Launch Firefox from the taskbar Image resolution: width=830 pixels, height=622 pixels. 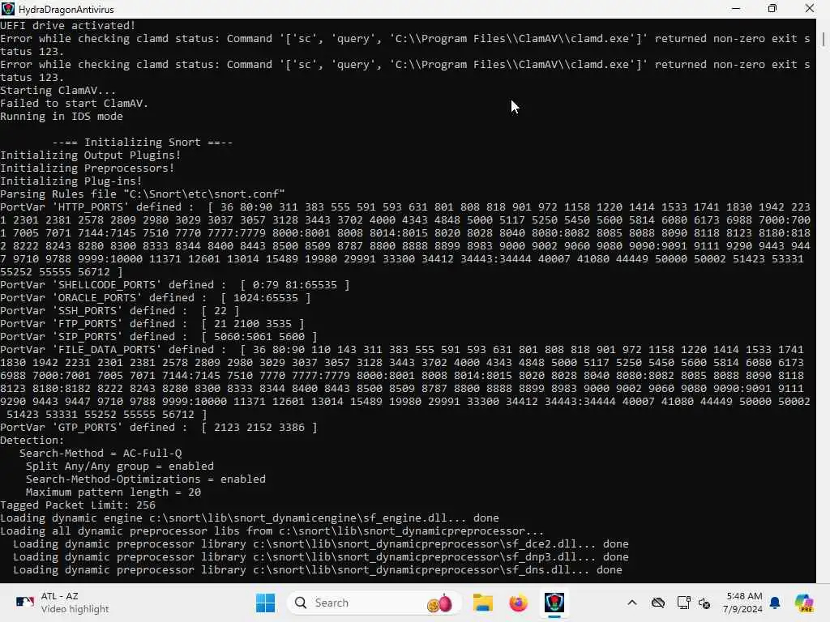click(518, 603)
